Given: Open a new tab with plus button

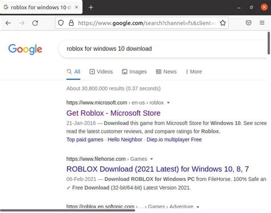Looking at the screenshot, I should coord(91,7).
